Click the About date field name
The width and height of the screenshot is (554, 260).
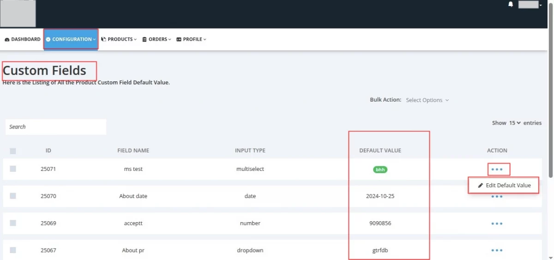coord(133,196)
